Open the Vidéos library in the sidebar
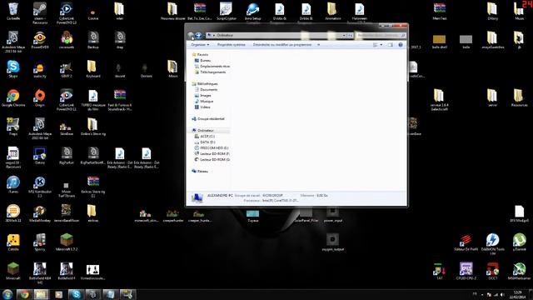 (202, 107)
